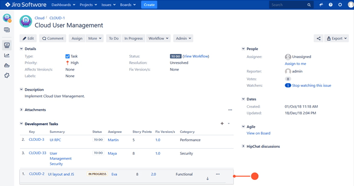Collapse the Agile section
This screenshot has width=354, height=186.
tap(243, 126)
